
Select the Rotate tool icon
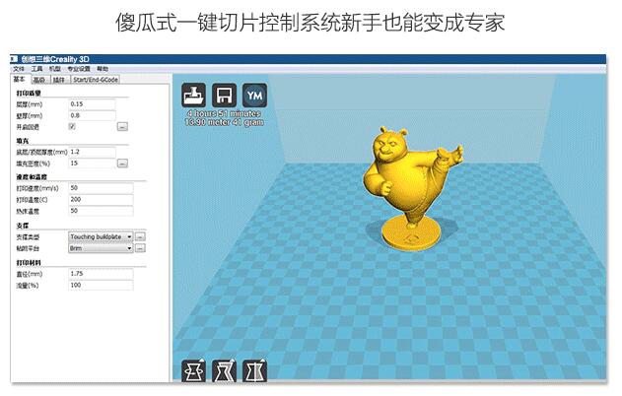coord(193,371)
